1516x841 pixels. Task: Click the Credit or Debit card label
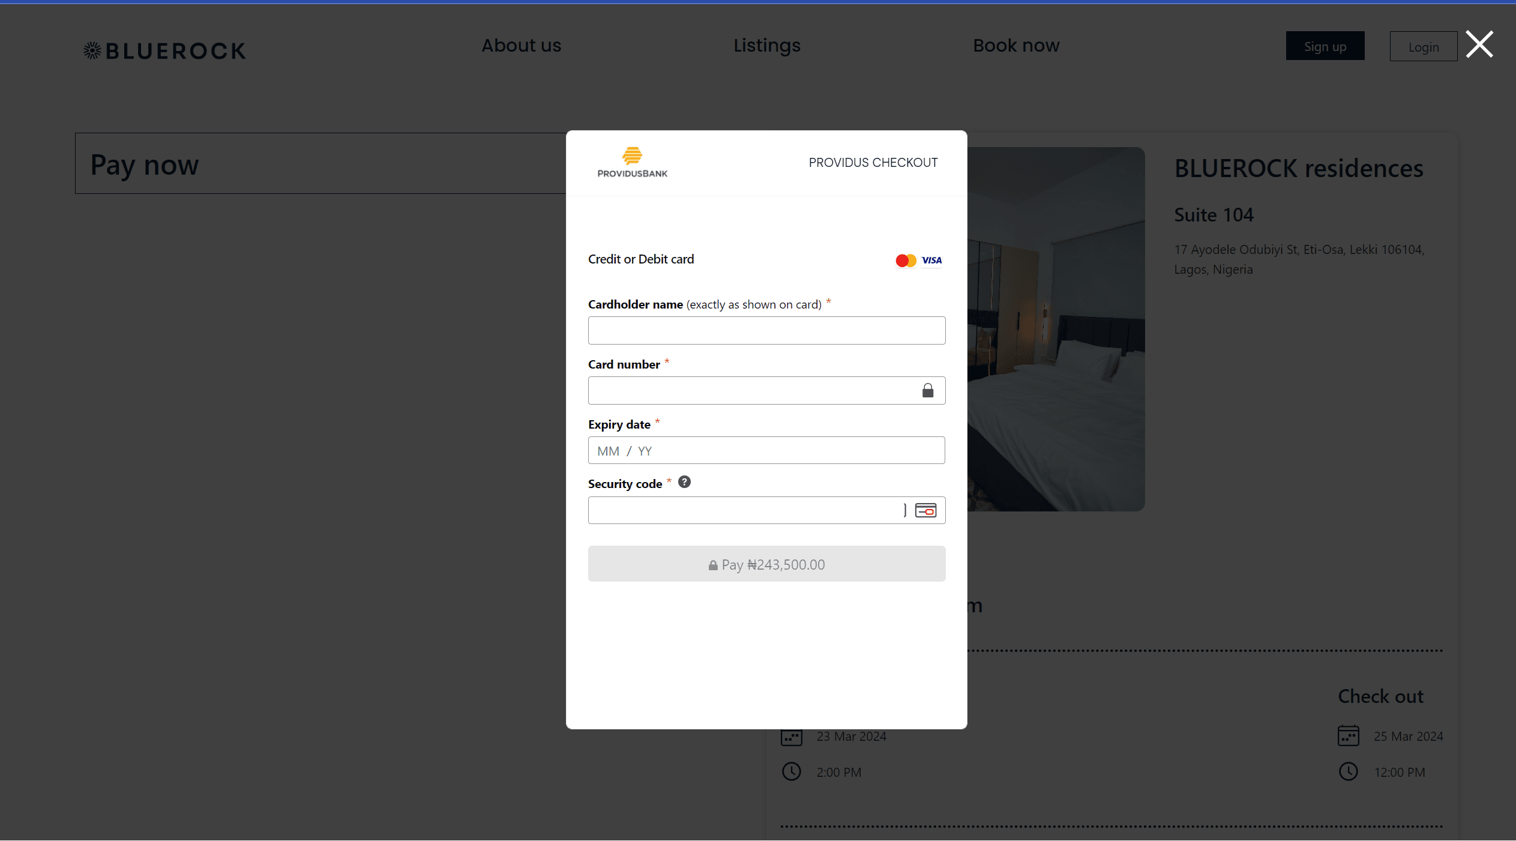click(x=641, y=259)
